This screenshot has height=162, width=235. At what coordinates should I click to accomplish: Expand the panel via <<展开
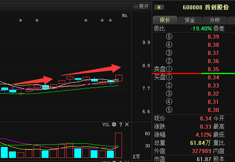click(x=141, y=7)
